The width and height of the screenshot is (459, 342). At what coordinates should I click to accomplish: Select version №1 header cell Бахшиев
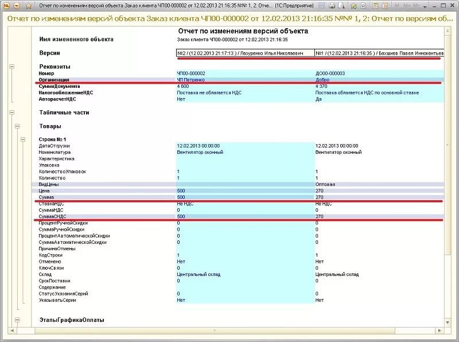click(379, 53)
